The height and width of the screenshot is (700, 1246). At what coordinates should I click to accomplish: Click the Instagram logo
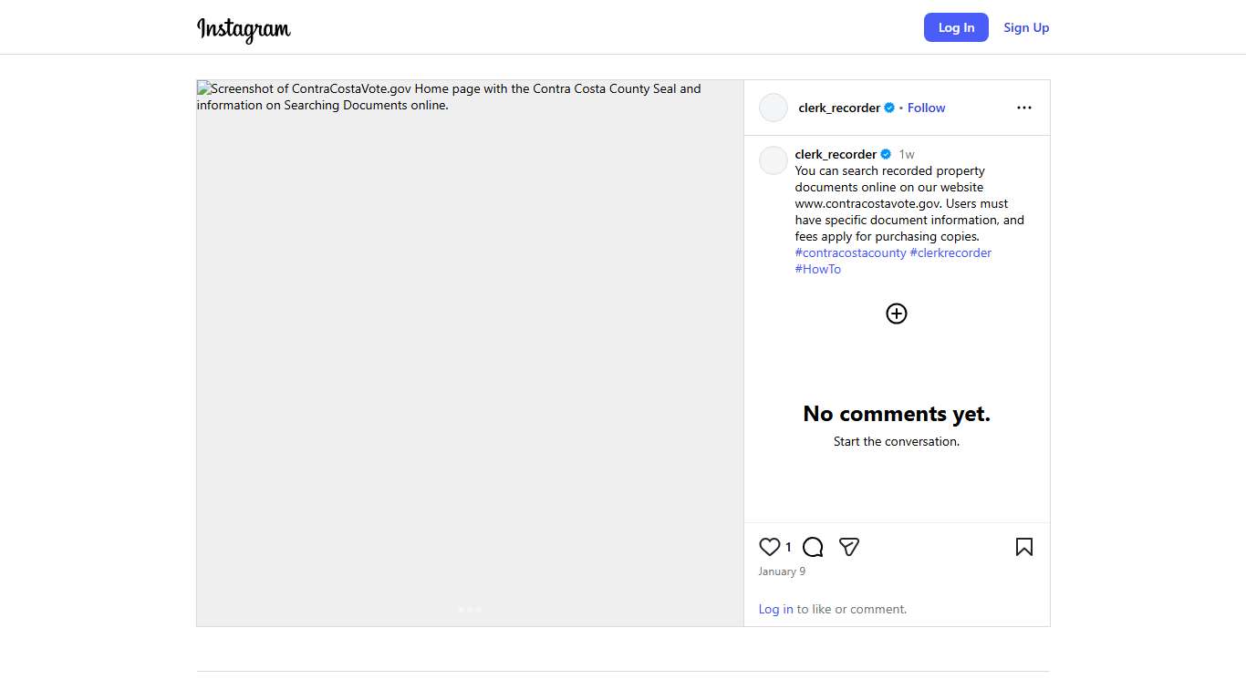[244, 29]
